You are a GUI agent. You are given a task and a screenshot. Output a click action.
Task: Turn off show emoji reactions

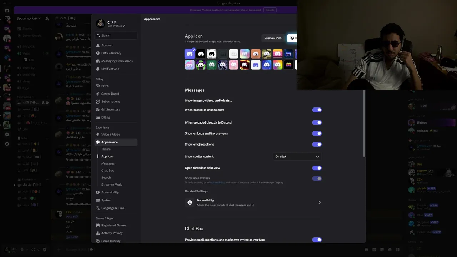point(317,145)
